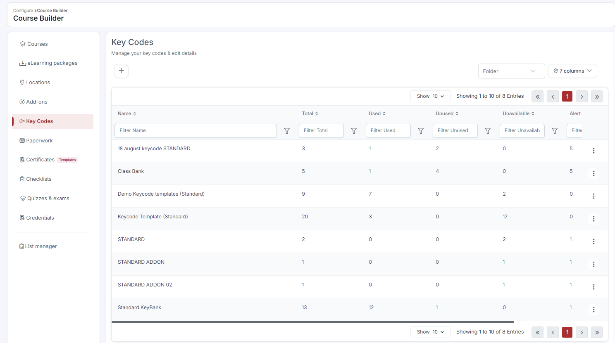This screenshot has height=343, width=615.
Task: Focus the Filter Total input field
Action: click(x=321, y=131)
